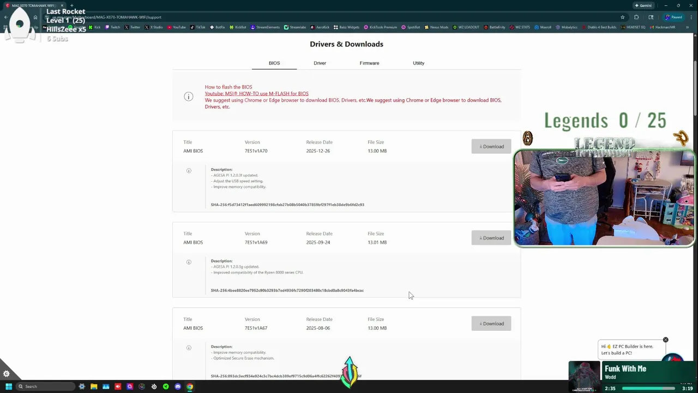Click the SHA-256 hash for 7E51v1A69

click(287, 290)
